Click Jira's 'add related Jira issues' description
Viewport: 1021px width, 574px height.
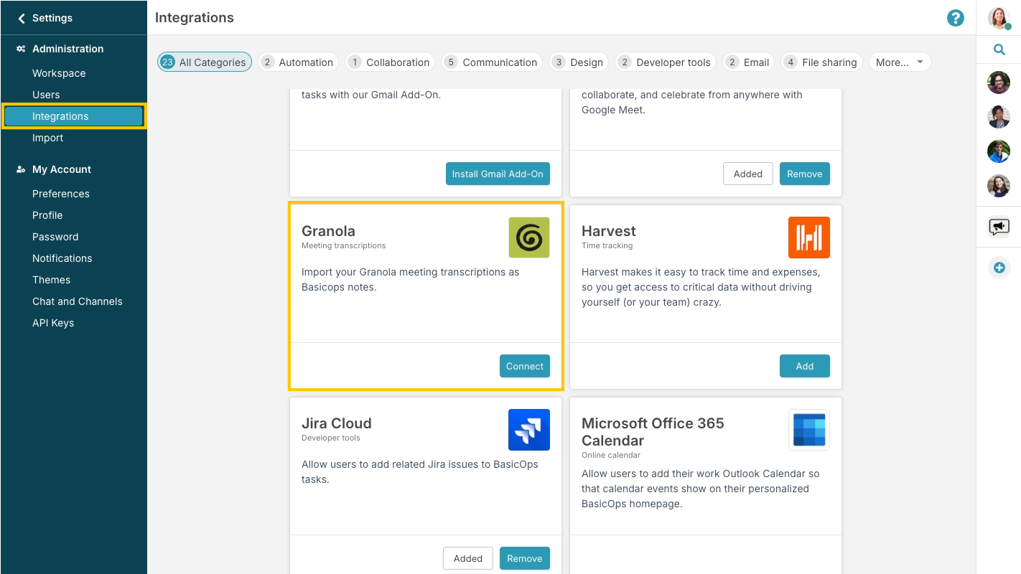(x=420, y=472)
